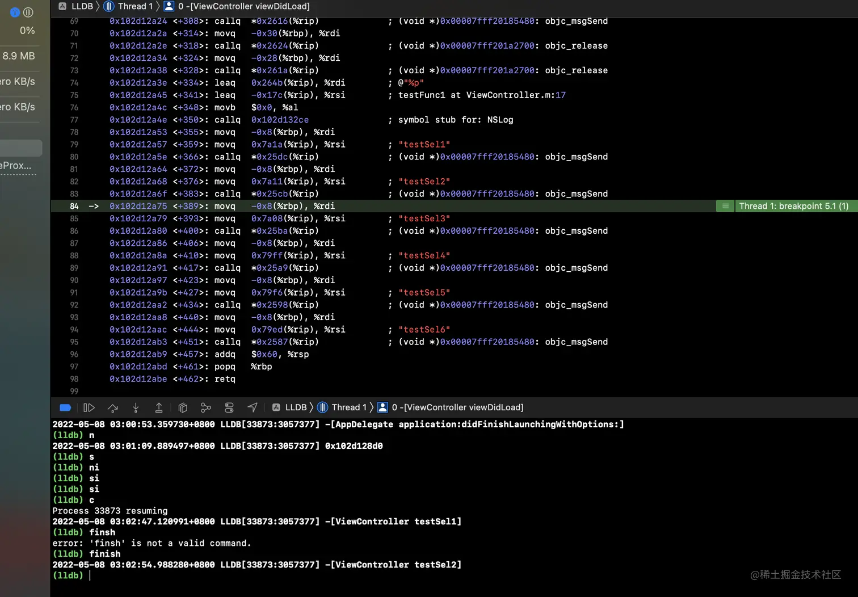858x597 pixels.
Task: Click line number 77 in gutter
Action: pos(74,120)
